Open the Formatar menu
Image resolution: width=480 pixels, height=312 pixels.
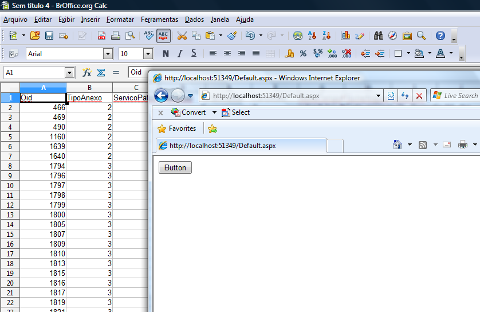120,19
